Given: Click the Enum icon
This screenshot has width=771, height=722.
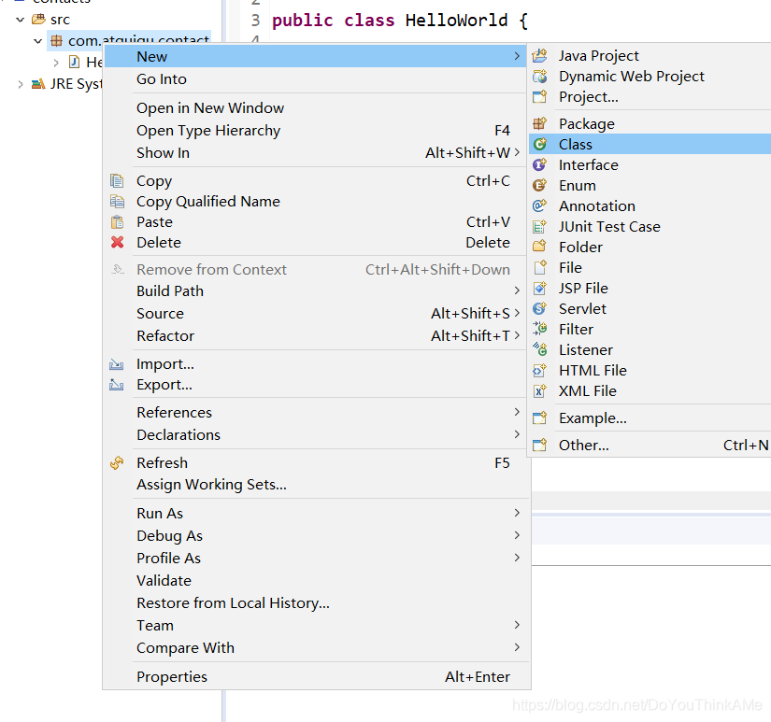Looking at the screenshot, I should [x=540, y=185].
